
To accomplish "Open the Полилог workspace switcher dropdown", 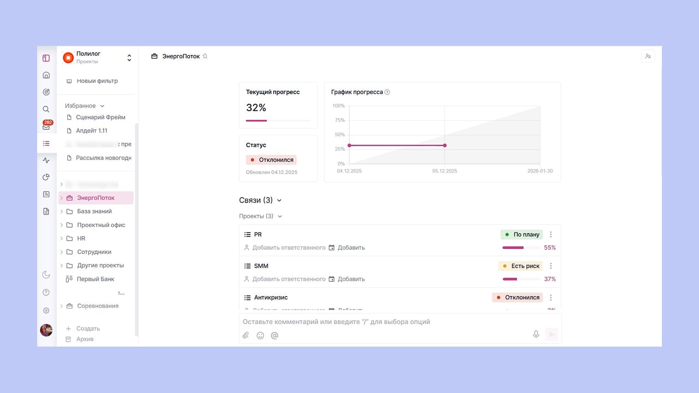I will click(129, 57).
